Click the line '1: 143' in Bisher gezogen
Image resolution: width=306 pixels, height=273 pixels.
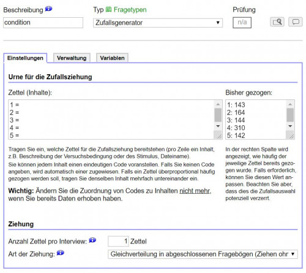(236, 105)
